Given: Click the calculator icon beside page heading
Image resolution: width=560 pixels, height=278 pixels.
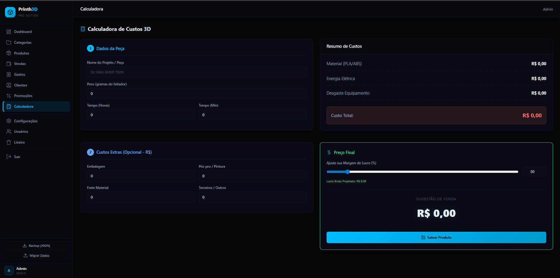Looking at the screenshot, I should (83, 29).
